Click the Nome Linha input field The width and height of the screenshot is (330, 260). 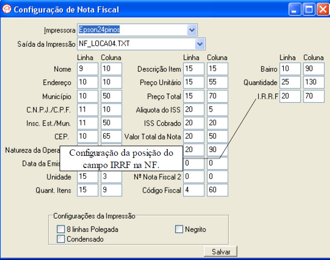click(x=87, y=69)
